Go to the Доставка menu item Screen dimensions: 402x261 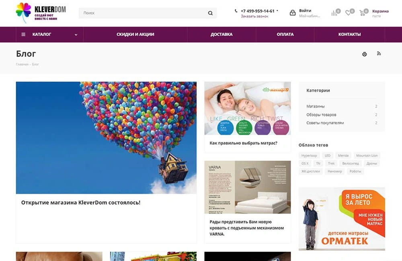(222, 34)
